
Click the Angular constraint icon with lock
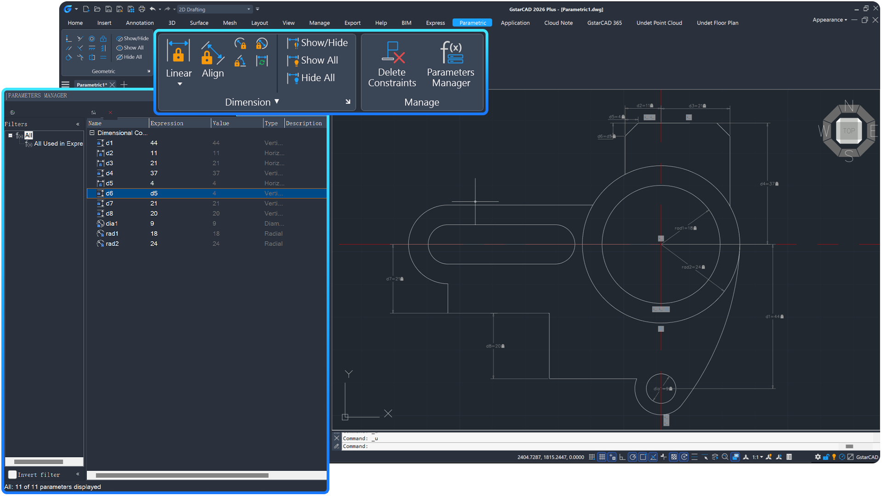coord(240,61)
